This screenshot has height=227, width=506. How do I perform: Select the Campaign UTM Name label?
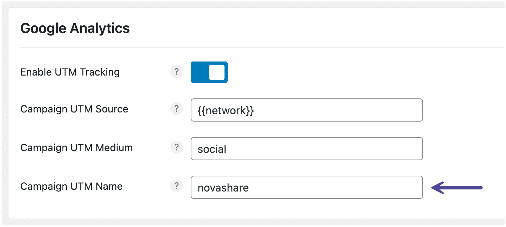(x=71, y=186)
